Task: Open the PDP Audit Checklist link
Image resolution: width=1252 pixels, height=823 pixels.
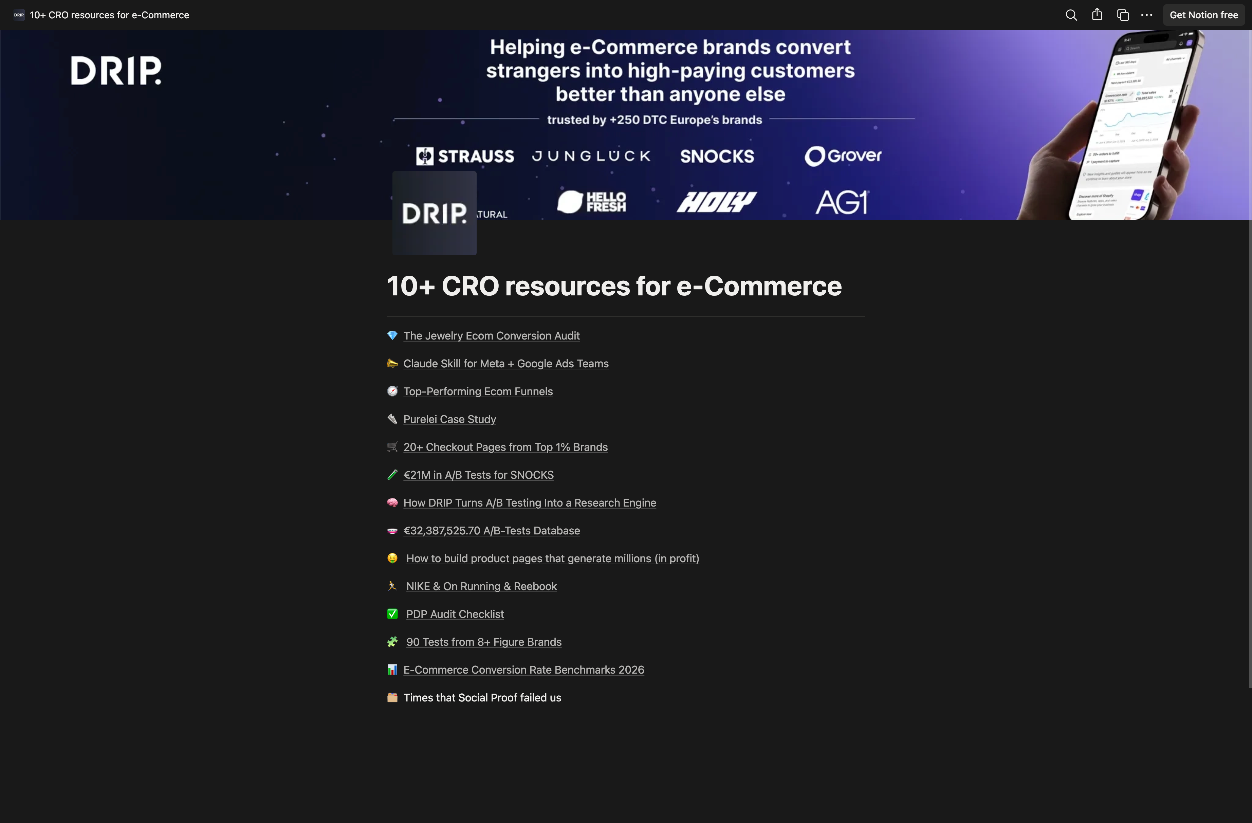Action: [455, 615]
